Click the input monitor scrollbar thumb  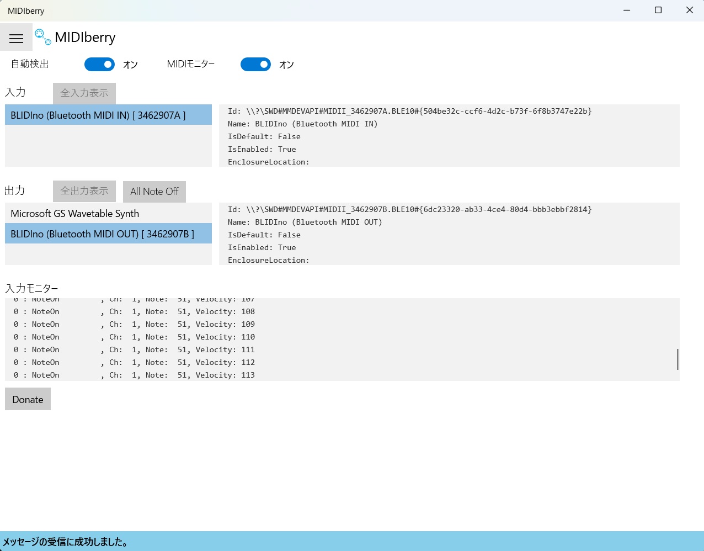pyautogui.click(x=677, y=359)
